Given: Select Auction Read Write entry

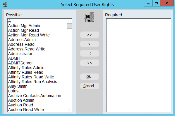Looking at the screenshot, I should (x=37, y=110).
